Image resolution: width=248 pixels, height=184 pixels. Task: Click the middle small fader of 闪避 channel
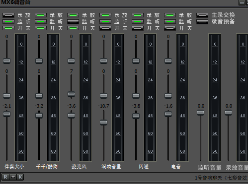136,96
